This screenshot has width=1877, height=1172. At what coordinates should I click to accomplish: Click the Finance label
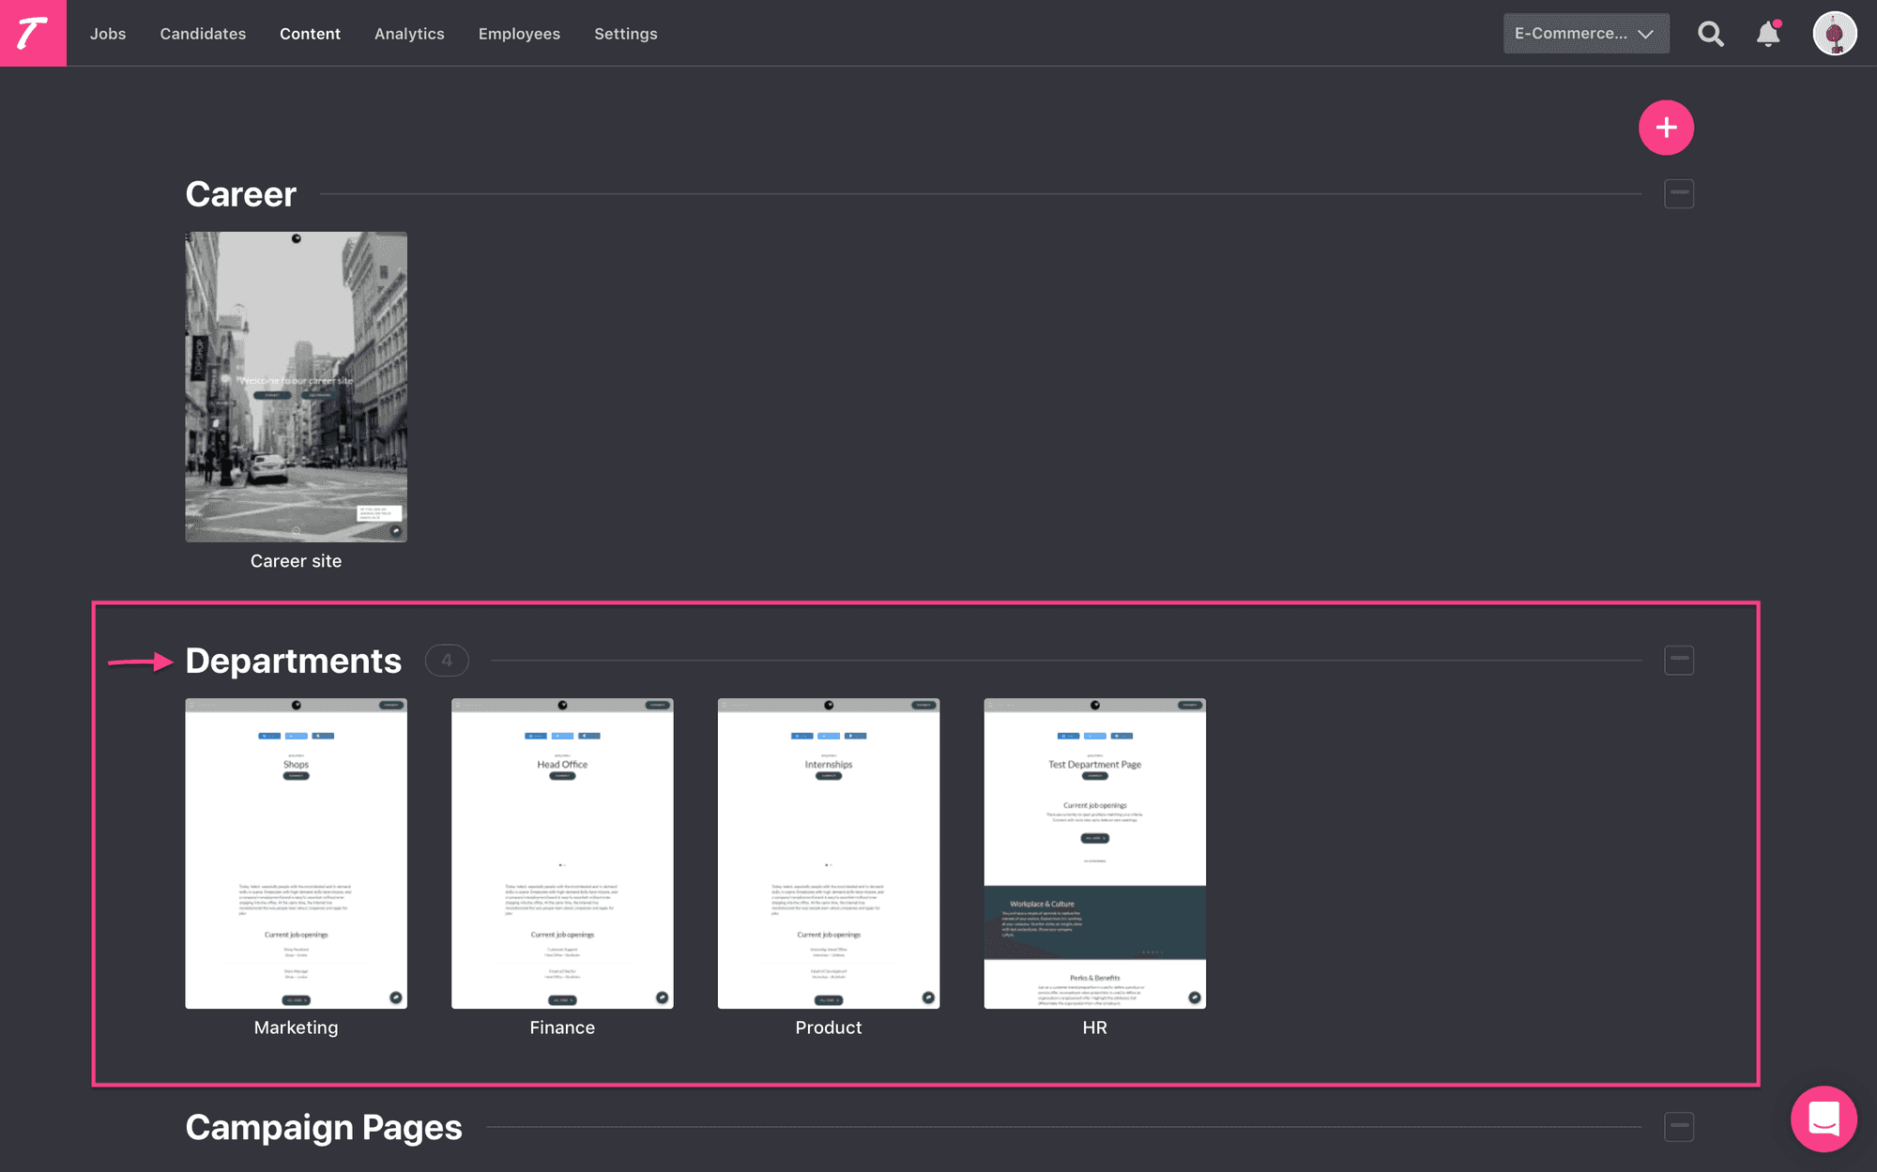(562, 1027)
